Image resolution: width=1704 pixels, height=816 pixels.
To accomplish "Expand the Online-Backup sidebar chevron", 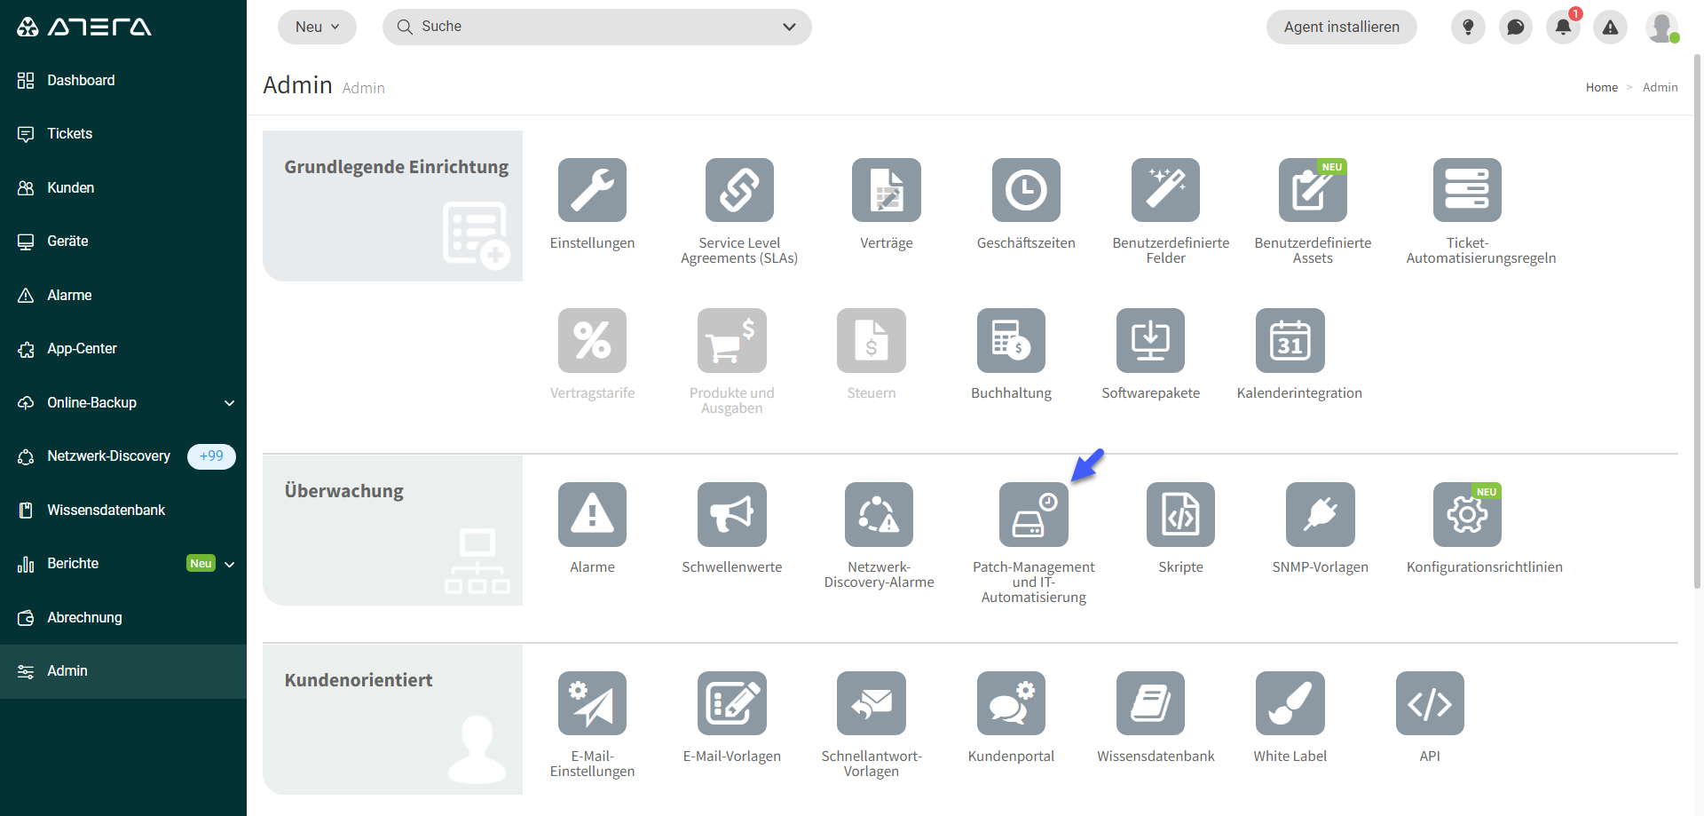I will [x=230, y=403].
